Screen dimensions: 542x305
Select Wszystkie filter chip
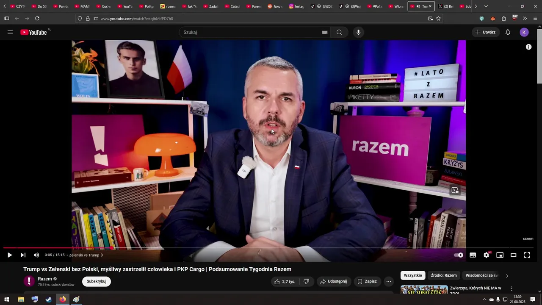click(x=413, y=275)
